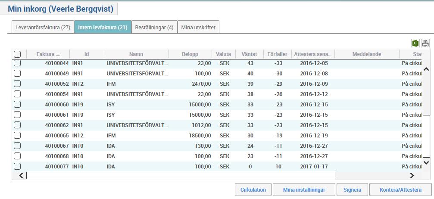
Task: Click ISY name in row 40100060
Action: tap(110, 105)
